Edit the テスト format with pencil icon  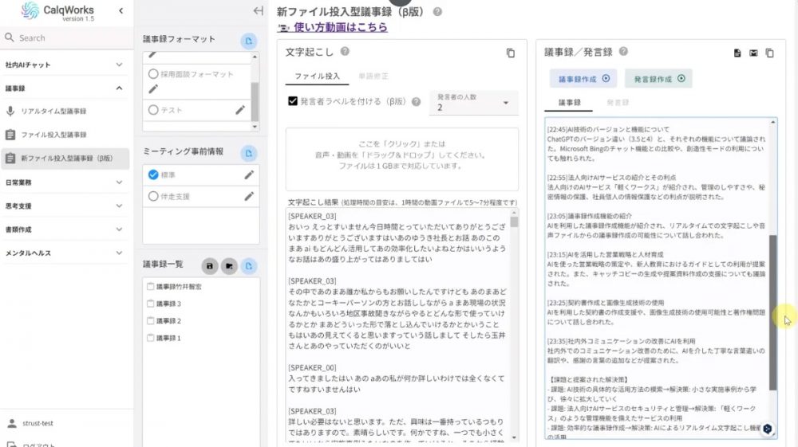(240, 110)
